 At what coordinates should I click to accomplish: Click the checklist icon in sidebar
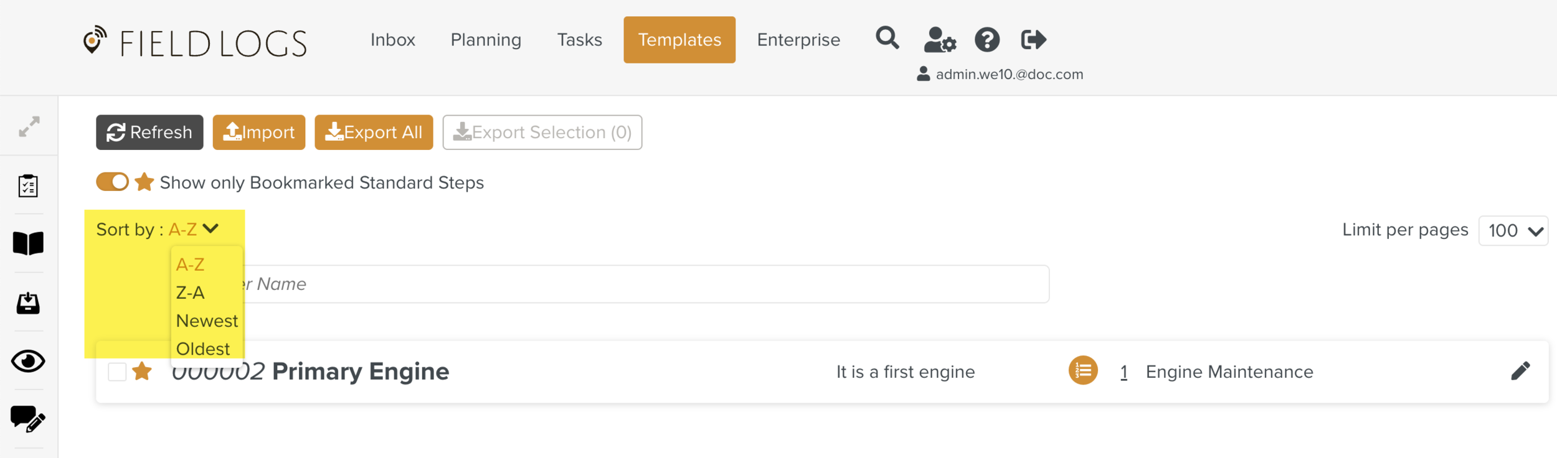click(x=28, y=186)
